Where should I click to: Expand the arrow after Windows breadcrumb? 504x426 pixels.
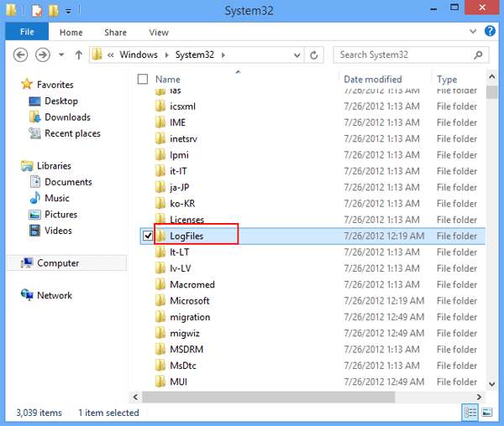pos(166,55)
